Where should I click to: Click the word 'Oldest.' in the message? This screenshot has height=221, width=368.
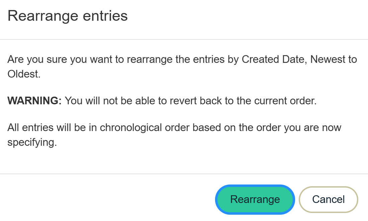(x=24, y=74)
